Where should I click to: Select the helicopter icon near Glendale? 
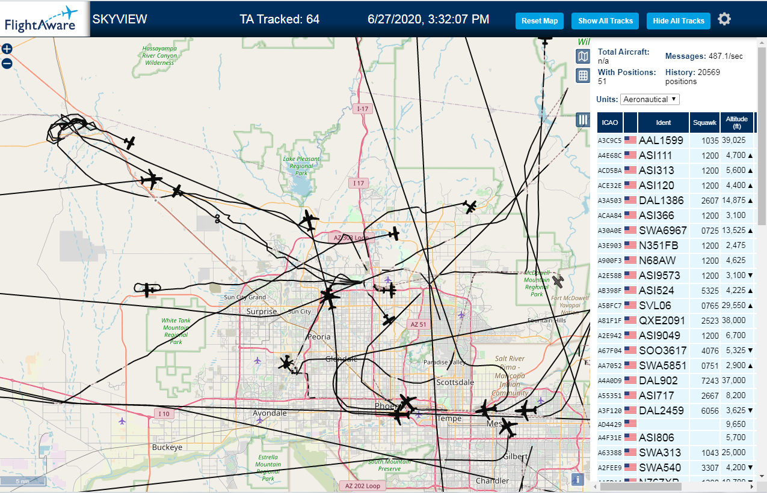tap(287, 363)
